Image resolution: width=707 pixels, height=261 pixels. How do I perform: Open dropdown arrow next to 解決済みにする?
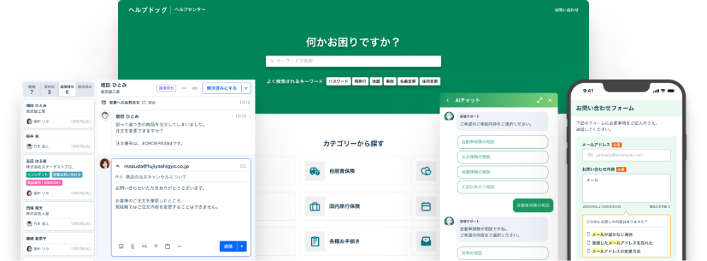(246, 88)
